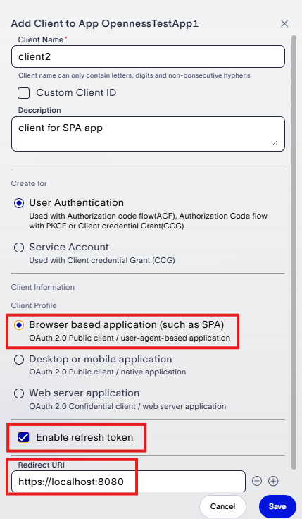The image size is (302, 519).
Task: Uncheck the Enable refresh token checkbox
Action: (23, 437)
